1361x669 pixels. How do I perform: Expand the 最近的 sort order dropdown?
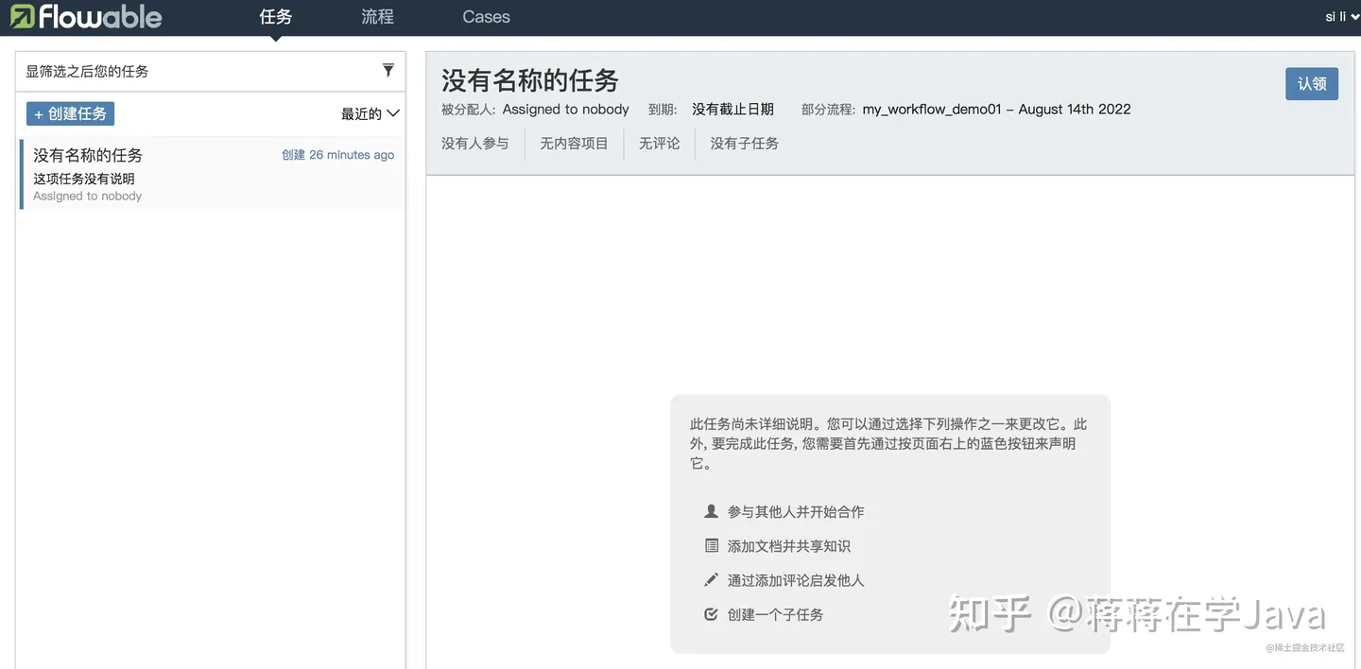(368, 112)
